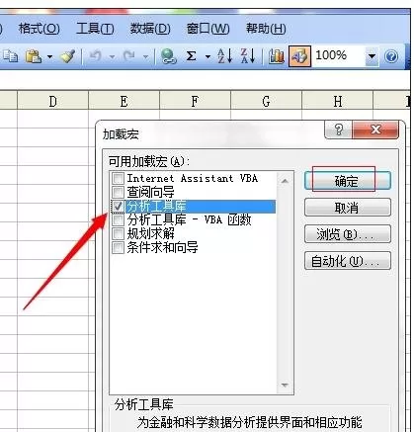Click the Undo arrow icon
This screenshot has height=432, width=414.
pyautogui.click(x=96, y=56)
